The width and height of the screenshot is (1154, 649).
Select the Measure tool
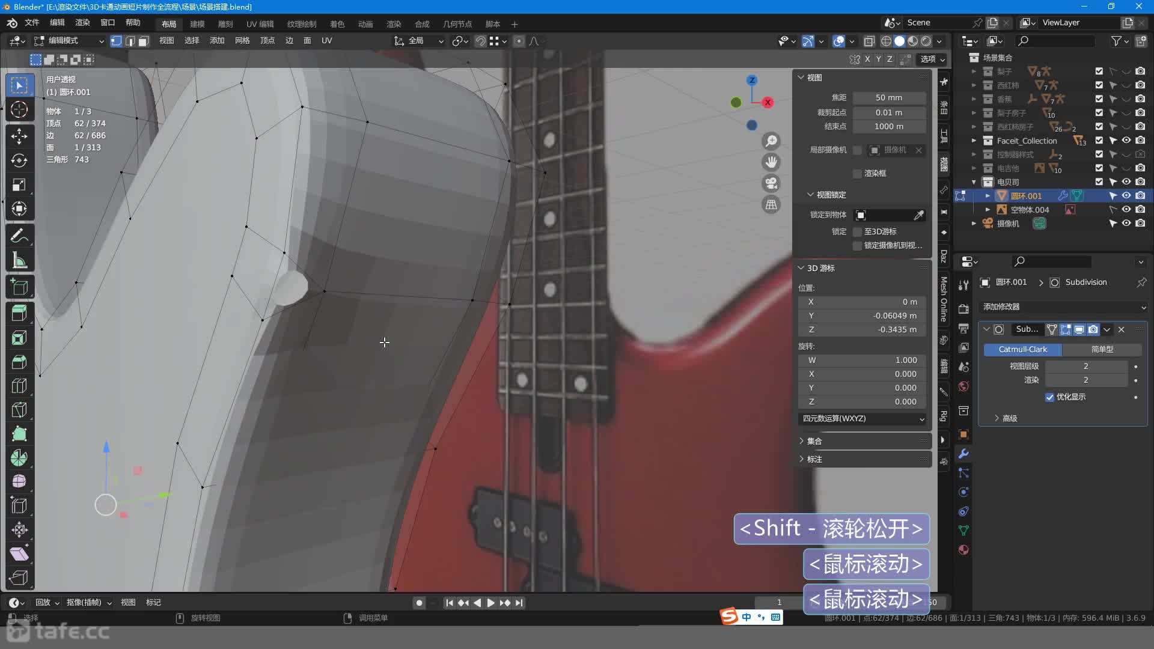point(19,260)
